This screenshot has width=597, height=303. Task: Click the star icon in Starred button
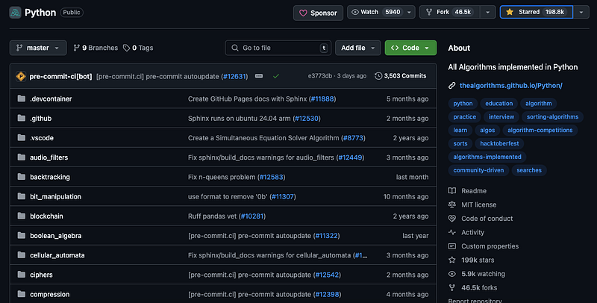[x=510, y=12]
